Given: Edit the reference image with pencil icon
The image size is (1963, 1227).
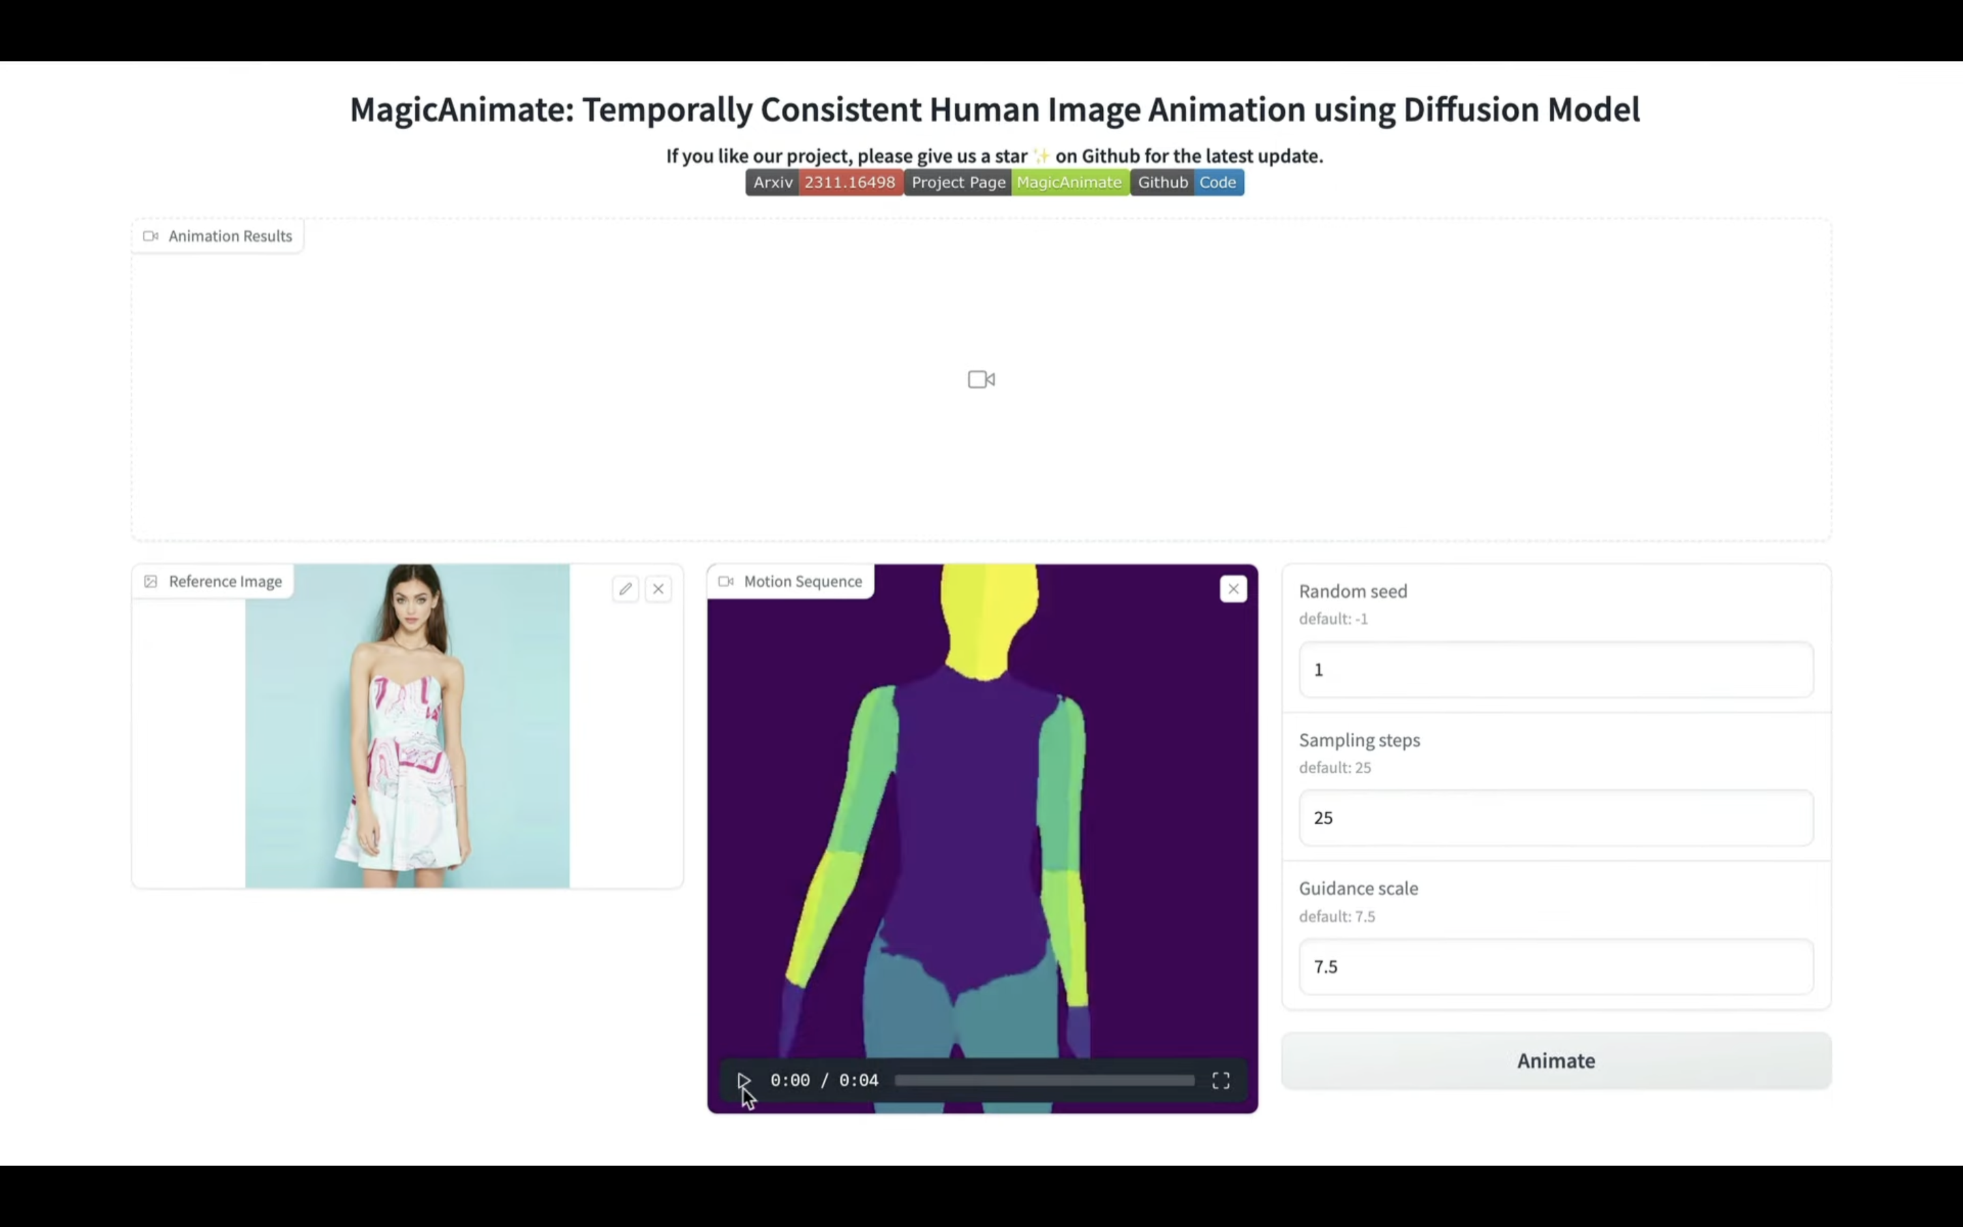Looking at the screenshot, I should click(626, 589).
